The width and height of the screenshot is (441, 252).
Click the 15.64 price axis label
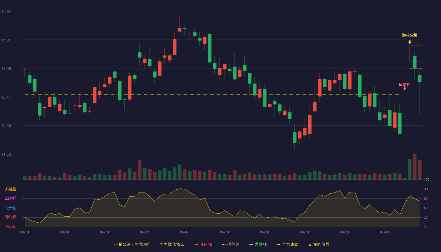6,12
